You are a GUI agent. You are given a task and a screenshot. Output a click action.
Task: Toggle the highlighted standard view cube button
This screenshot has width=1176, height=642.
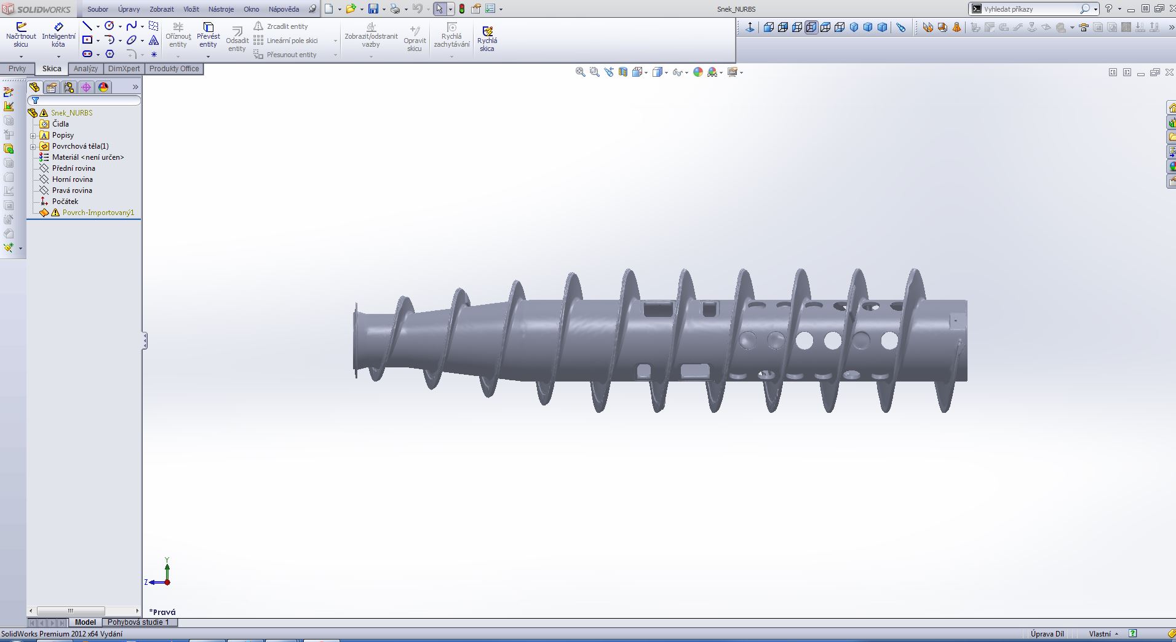coord(811,28)
